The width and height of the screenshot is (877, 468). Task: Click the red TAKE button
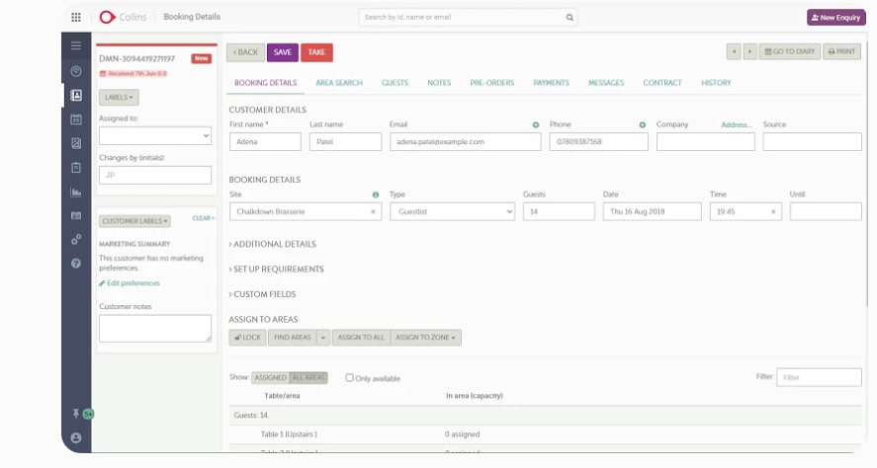click(316, 52)
